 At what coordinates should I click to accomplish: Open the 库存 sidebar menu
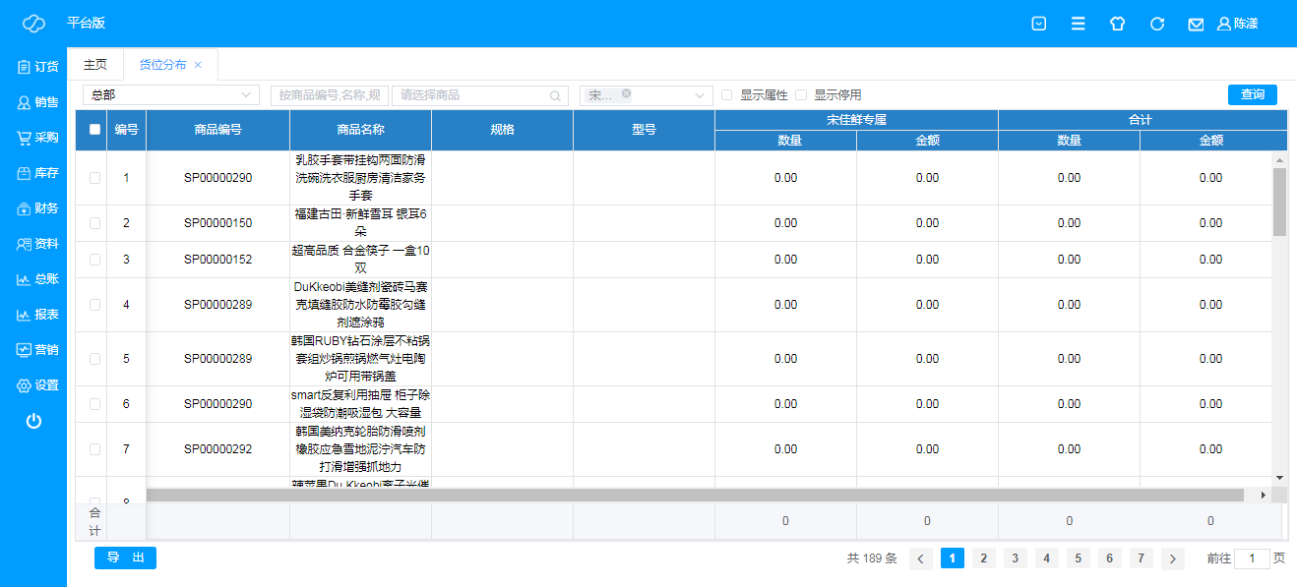pos(35,173)
